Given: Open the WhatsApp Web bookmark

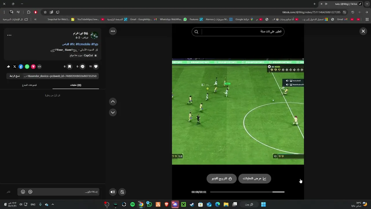Looking at the screenshot, I should (x=173, y=19).
